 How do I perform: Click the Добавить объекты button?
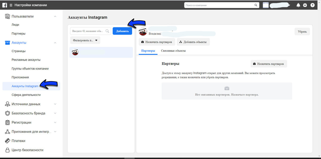tap(193, 42)
